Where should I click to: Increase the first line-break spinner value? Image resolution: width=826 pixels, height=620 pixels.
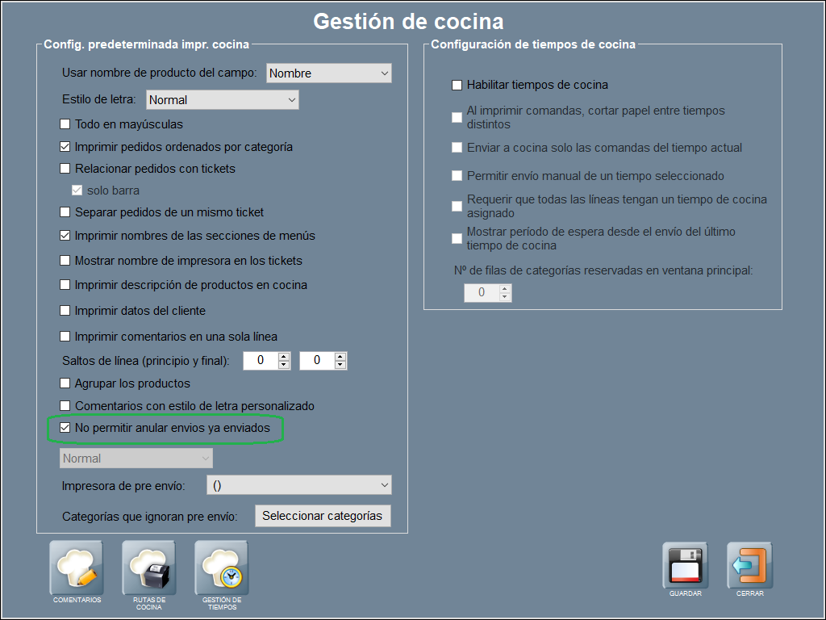[284, 357]
